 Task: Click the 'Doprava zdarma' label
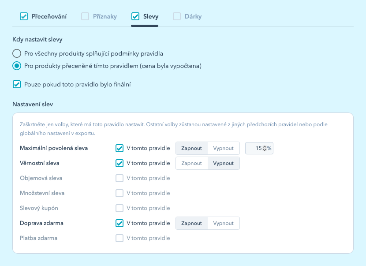click(x=41, y=223)
